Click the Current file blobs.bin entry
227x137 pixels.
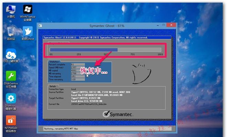pos(89,104)
